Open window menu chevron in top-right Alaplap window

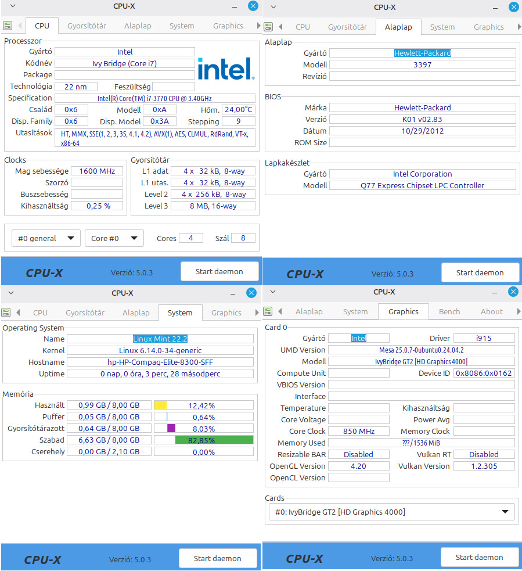tap(273, 7)
